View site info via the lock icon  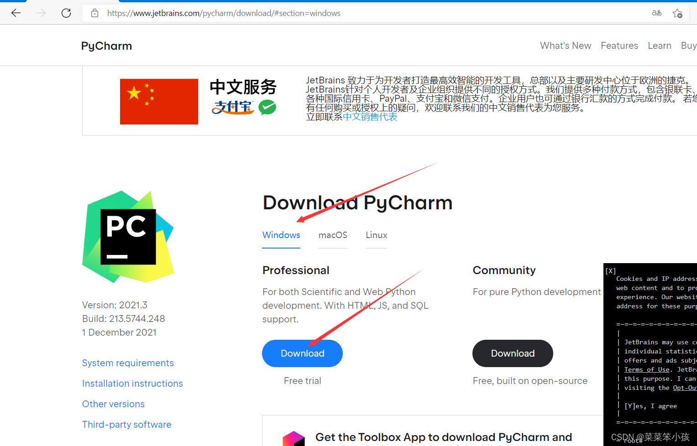click(x=94, y=13)
